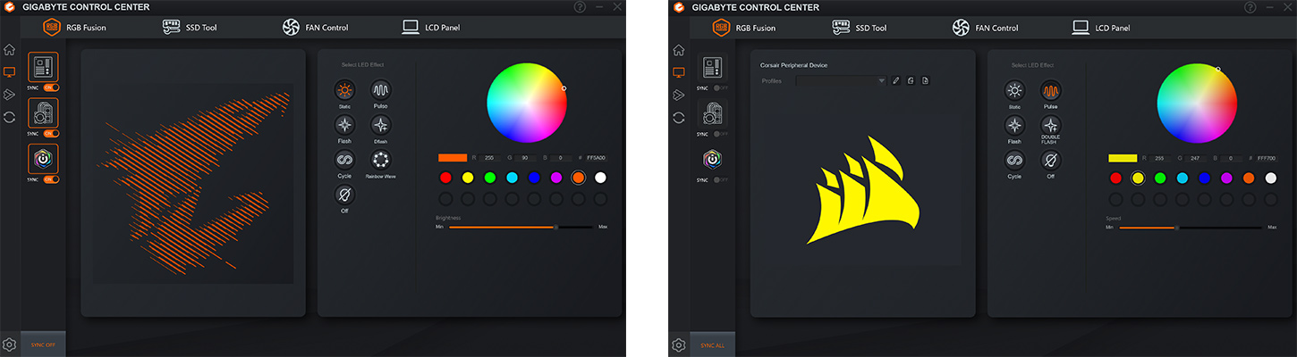
Task: Click the pencil edit-profile icon beside Profiles
Action: pyautogui.click(x=895, y=80)
